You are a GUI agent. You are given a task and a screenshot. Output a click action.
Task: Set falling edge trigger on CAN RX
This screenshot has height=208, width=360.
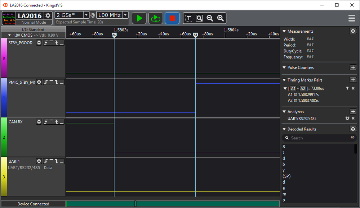[57, 122]
